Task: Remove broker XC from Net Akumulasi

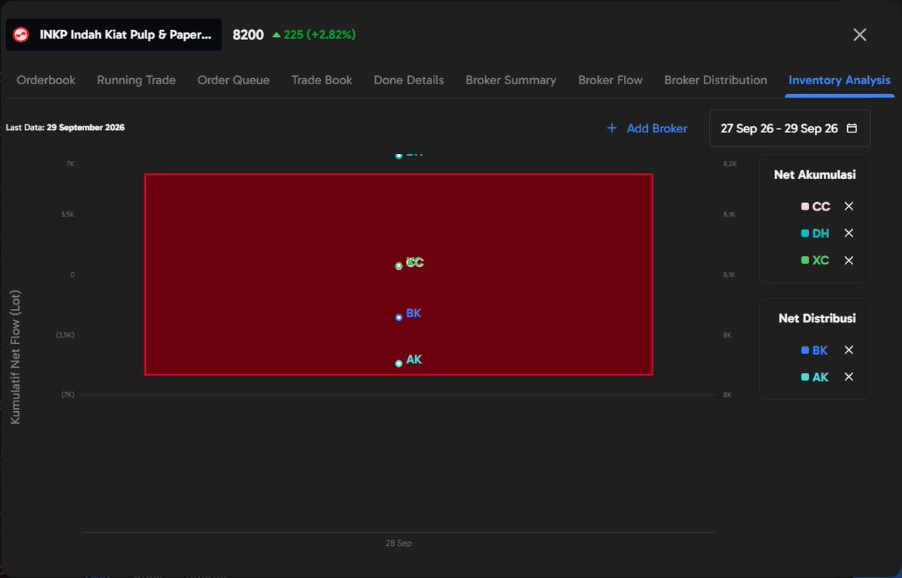Action: (x=849, y=260)
